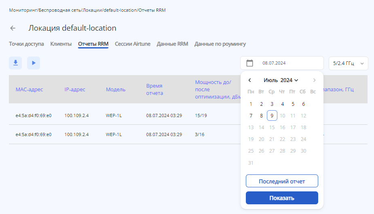The image size is (374, 214).
Task: Go to previous month in calendar
Action: 250,80
